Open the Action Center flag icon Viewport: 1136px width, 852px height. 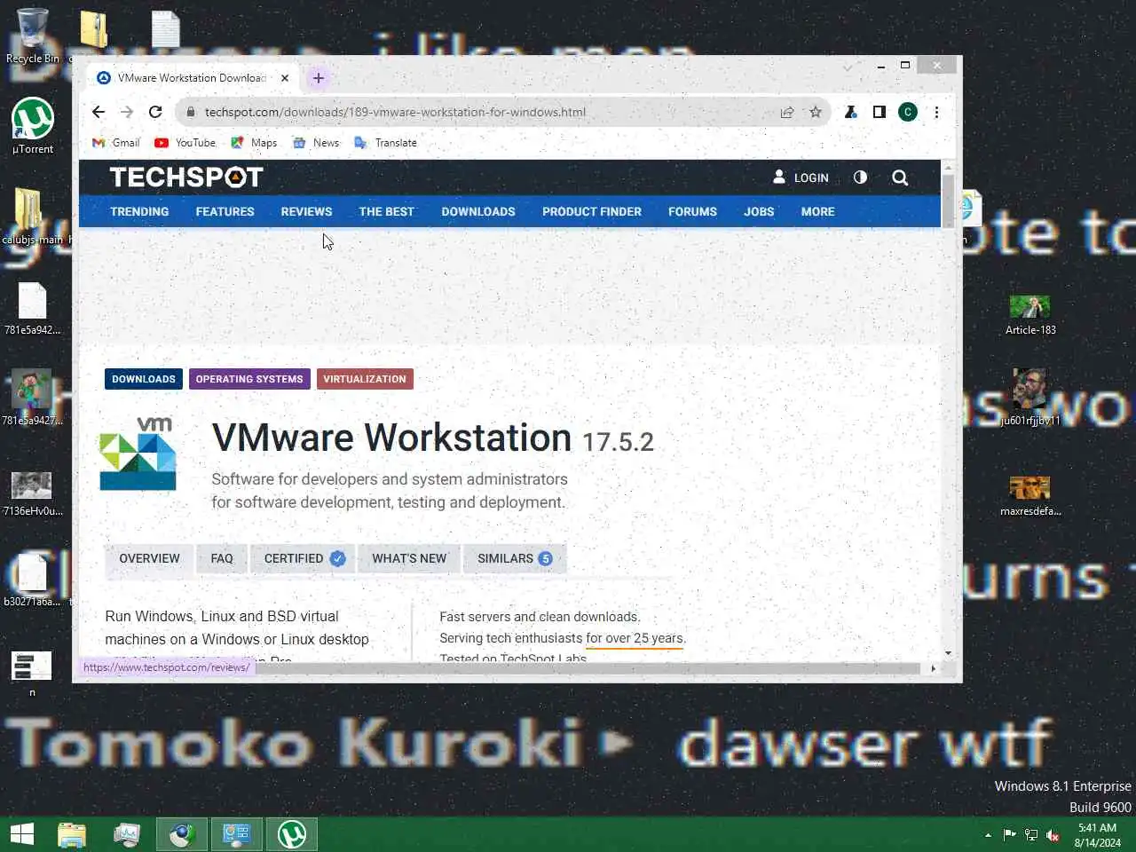(1009, 834)
